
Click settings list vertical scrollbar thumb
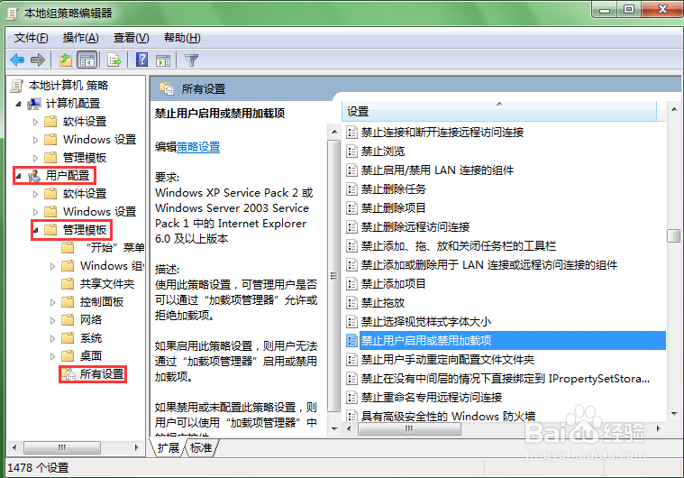click(673, 235)
